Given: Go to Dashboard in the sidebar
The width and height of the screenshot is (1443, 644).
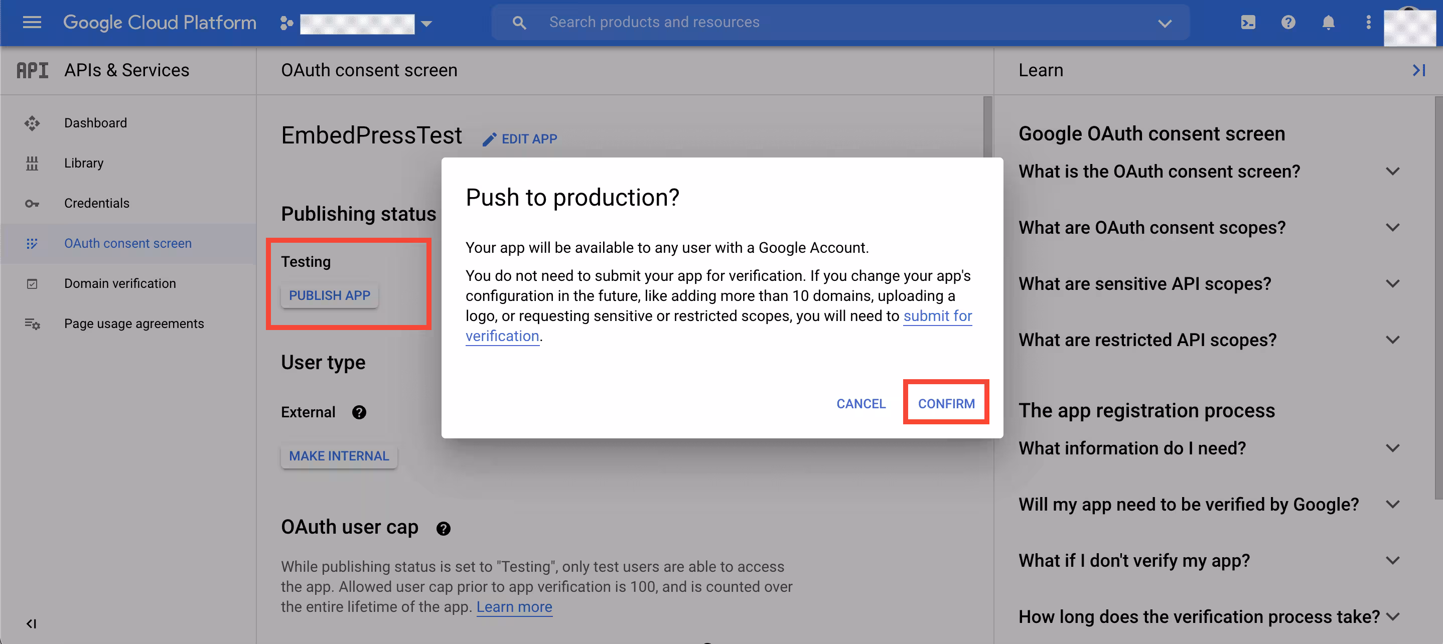Looking at the screenshot, I should coord(128,123).
